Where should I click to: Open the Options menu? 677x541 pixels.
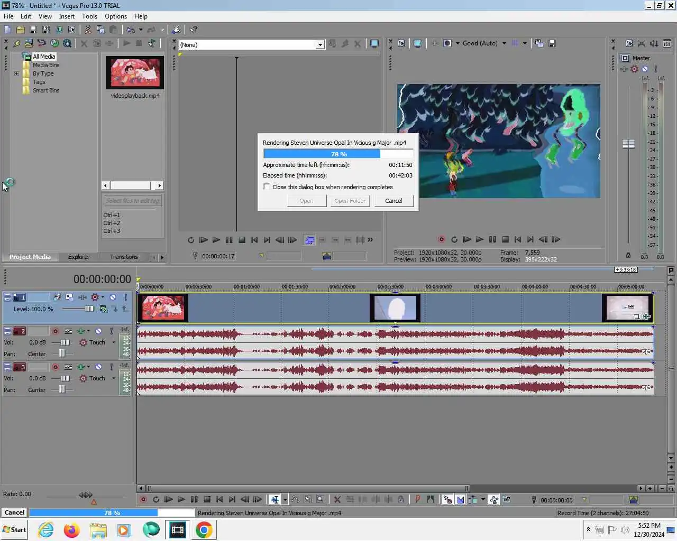[116, 16]
